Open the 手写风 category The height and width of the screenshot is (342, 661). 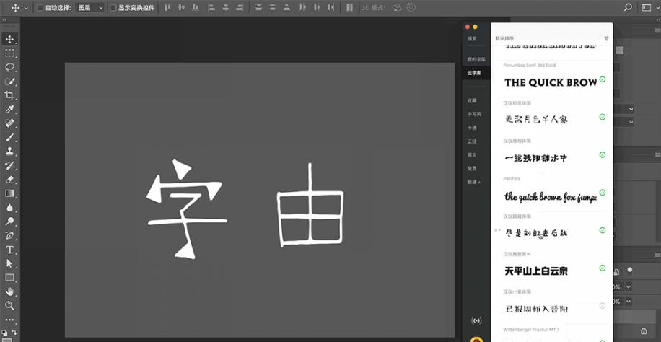474,114
